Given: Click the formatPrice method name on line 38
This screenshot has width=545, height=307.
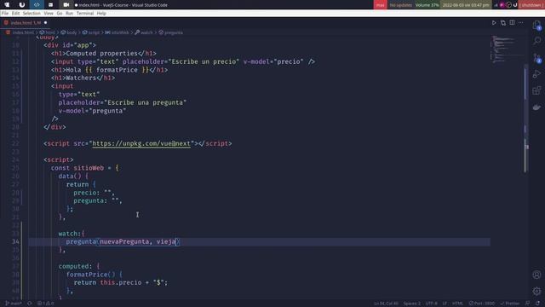Looking at the screenshot, I should click(x=87, y=275).
